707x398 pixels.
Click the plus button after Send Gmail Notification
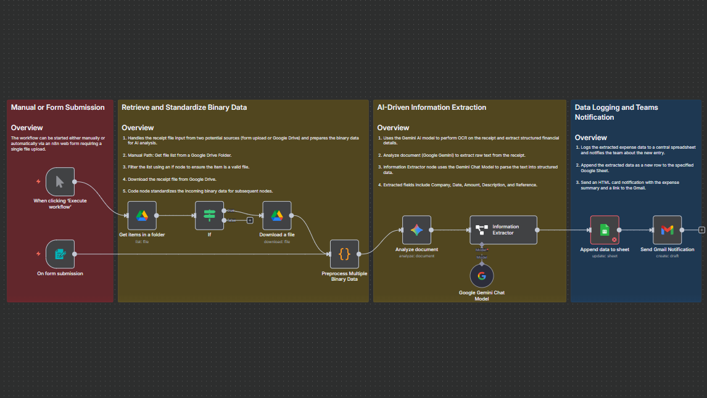(701, 230)
